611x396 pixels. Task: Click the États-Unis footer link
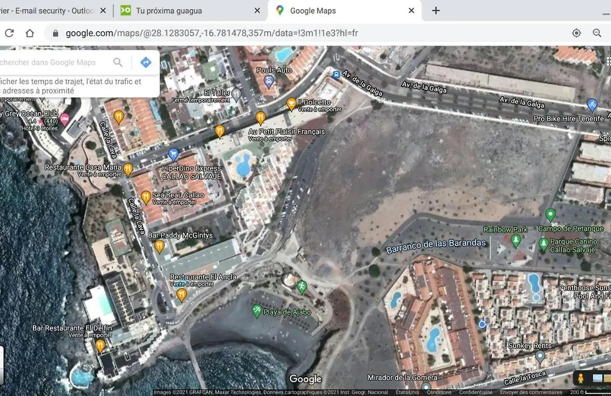[x=407, y=392]
